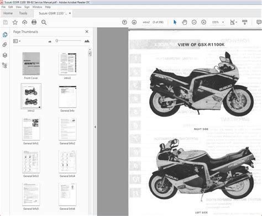Click the RIGHT SIDE caption
Viewport: 262px width, 216px height.
tap(201, 129)
